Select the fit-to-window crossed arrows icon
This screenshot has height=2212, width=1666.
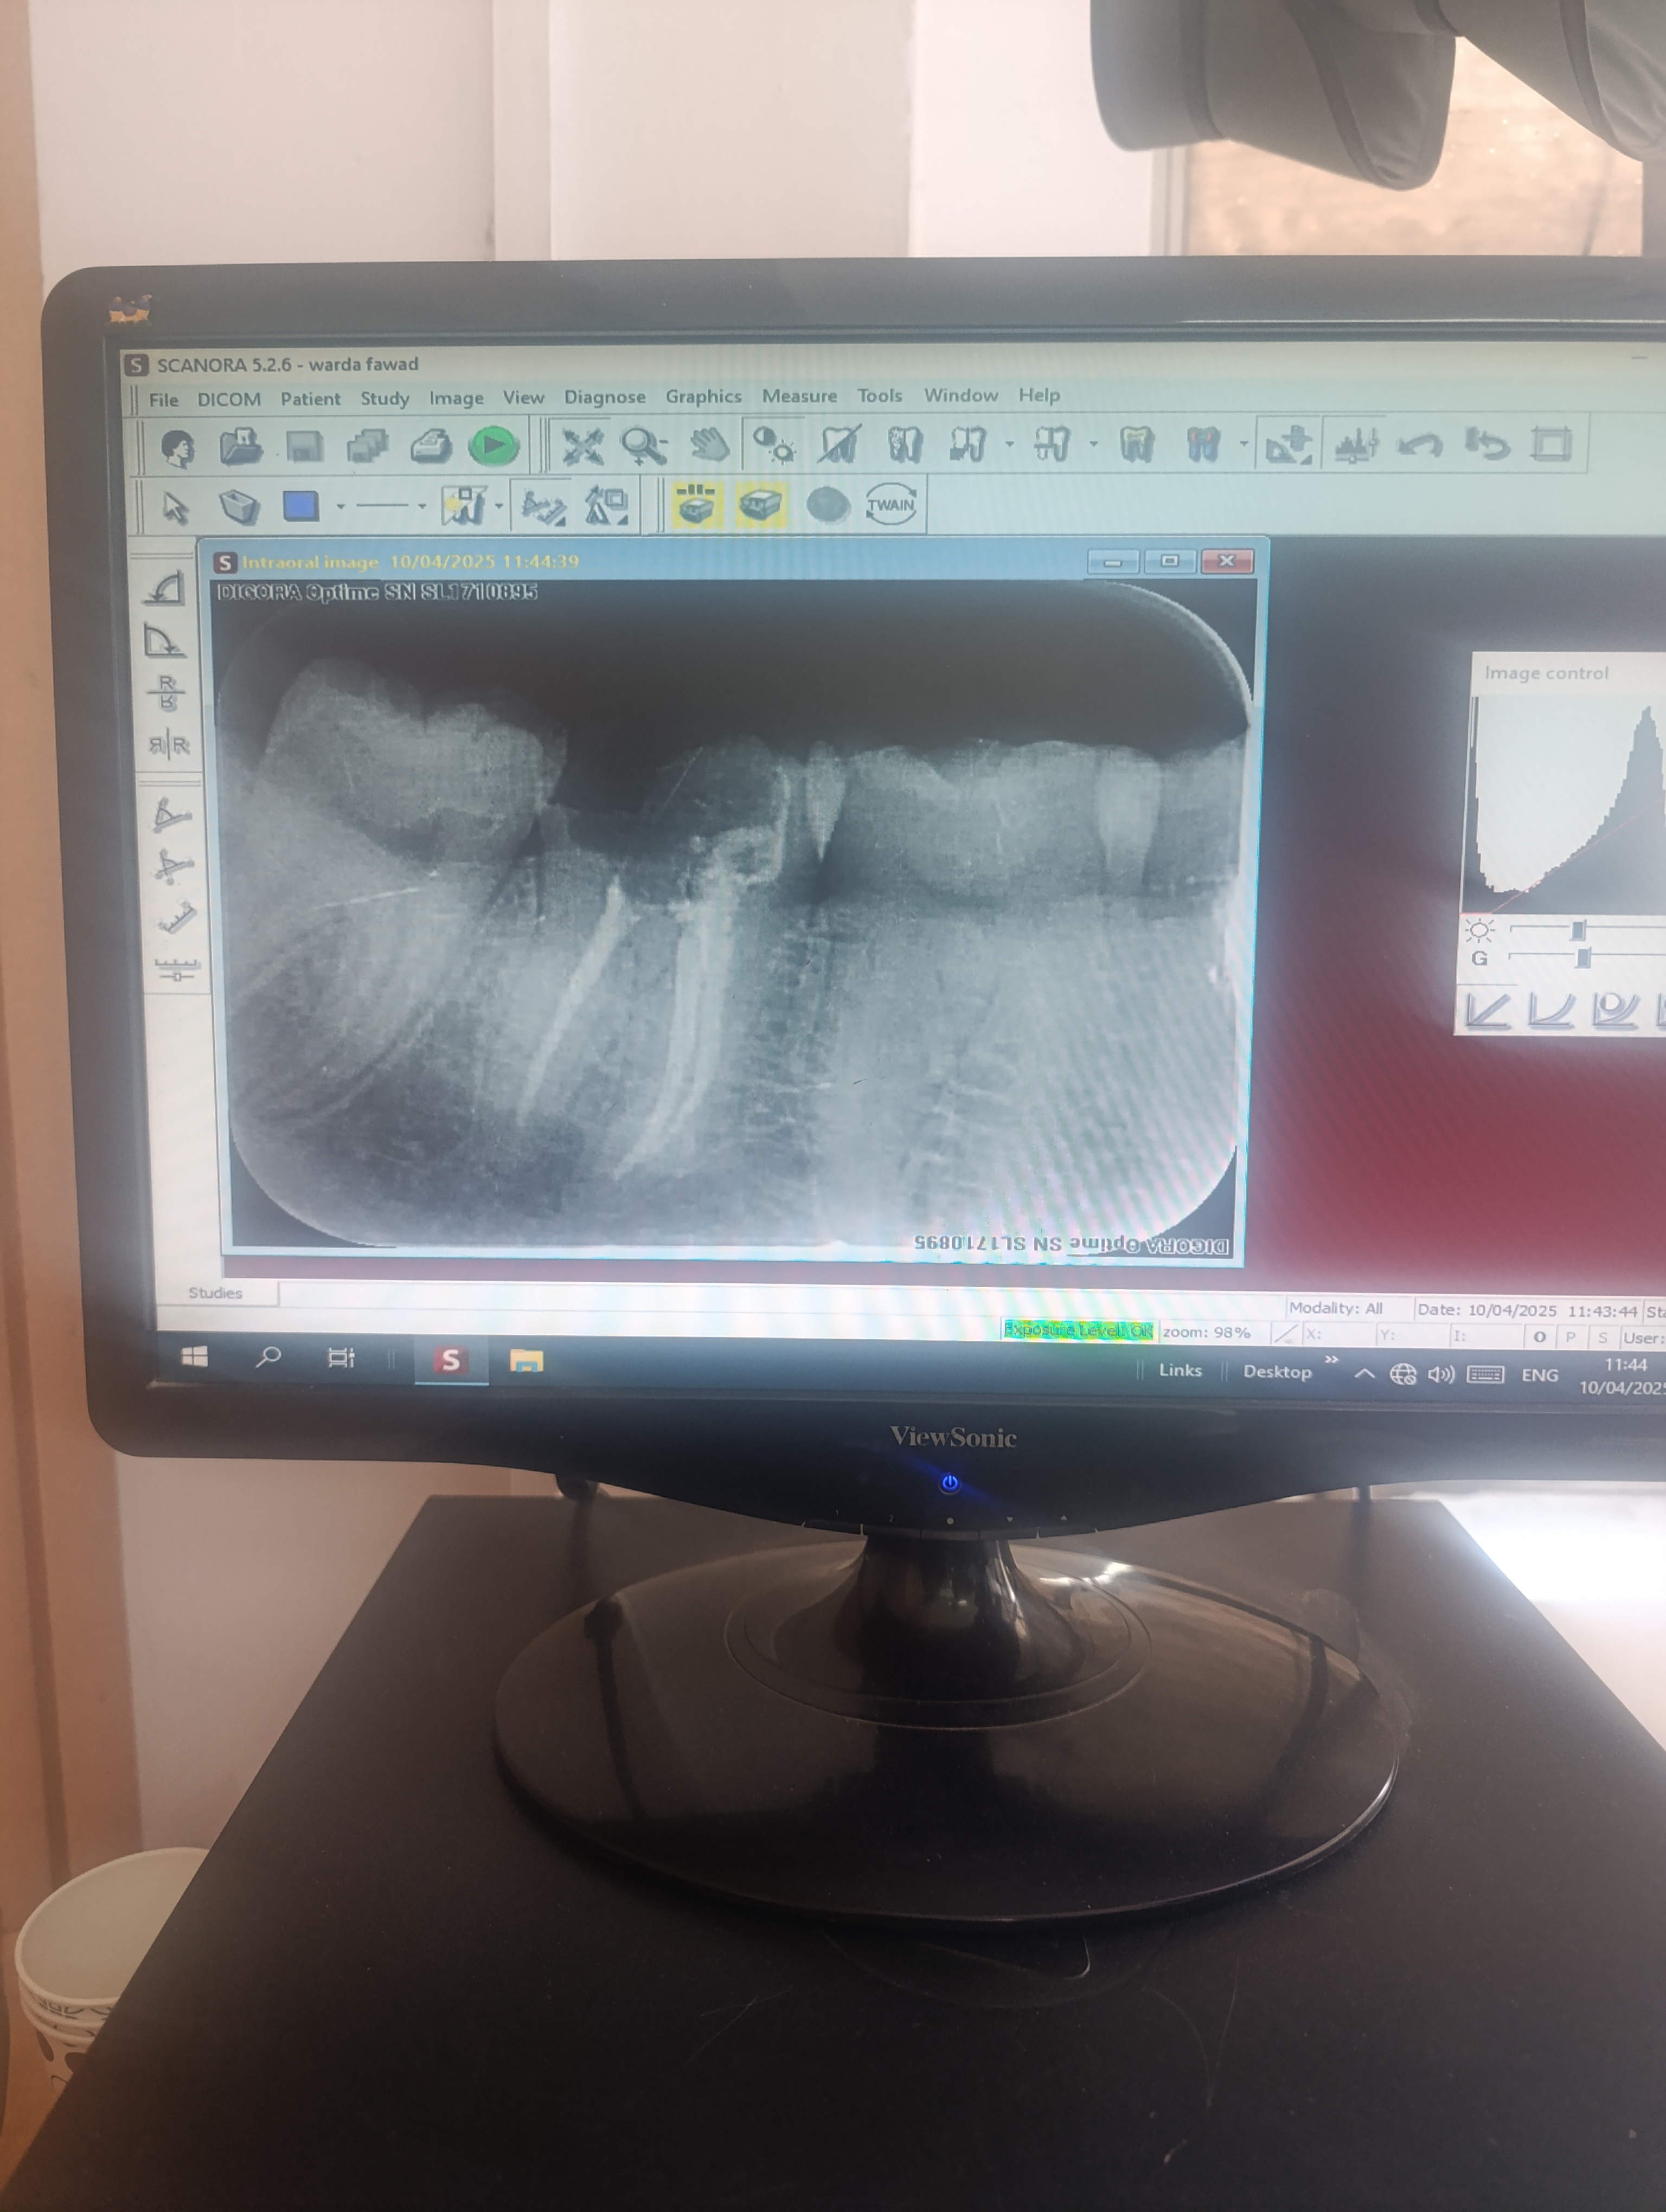582,446
